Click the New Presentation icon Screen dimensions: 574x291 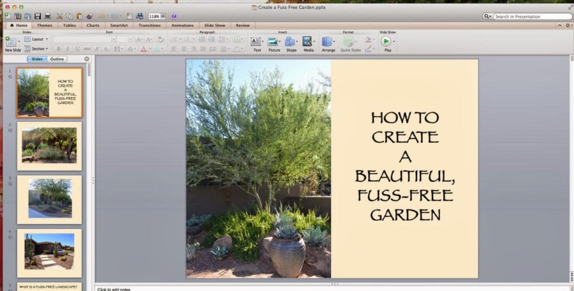[x=7, y=16]
